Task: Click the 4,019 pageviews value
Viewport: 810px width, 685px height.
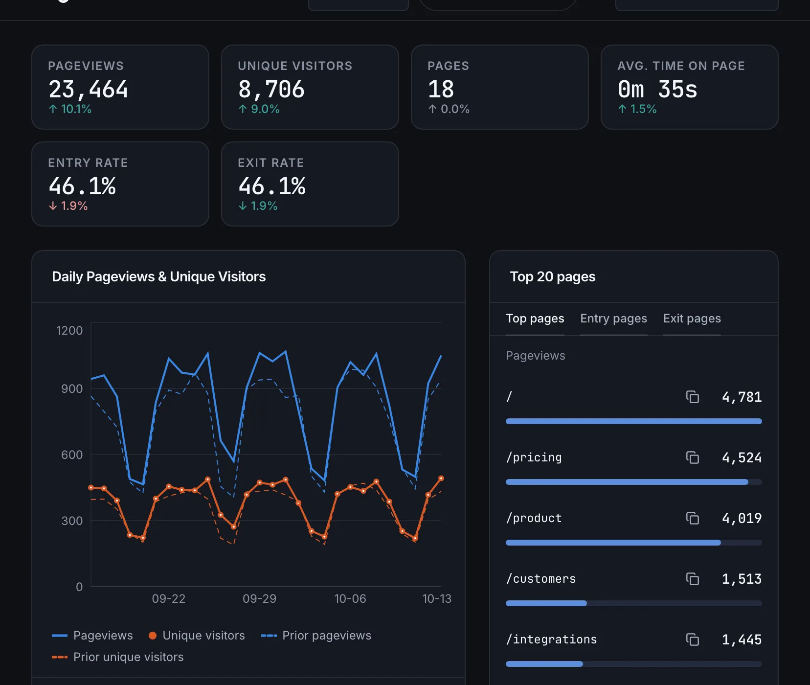Action: coord(742,518)
